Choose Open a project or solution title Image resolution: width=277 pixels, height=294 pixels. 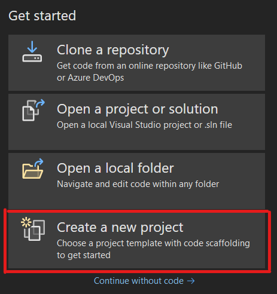(138, 109)
